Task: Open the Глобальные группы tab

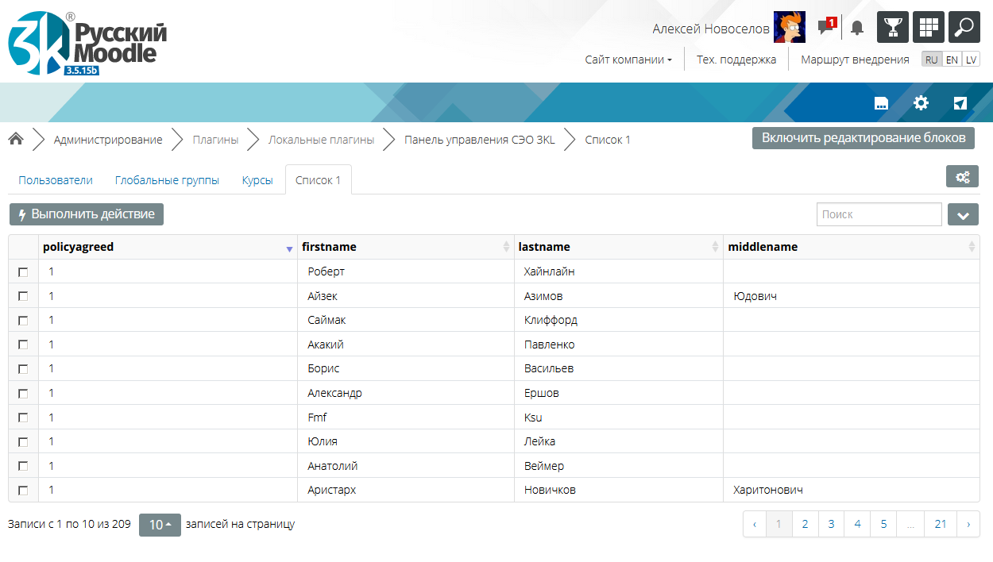Action: point(167,180)
